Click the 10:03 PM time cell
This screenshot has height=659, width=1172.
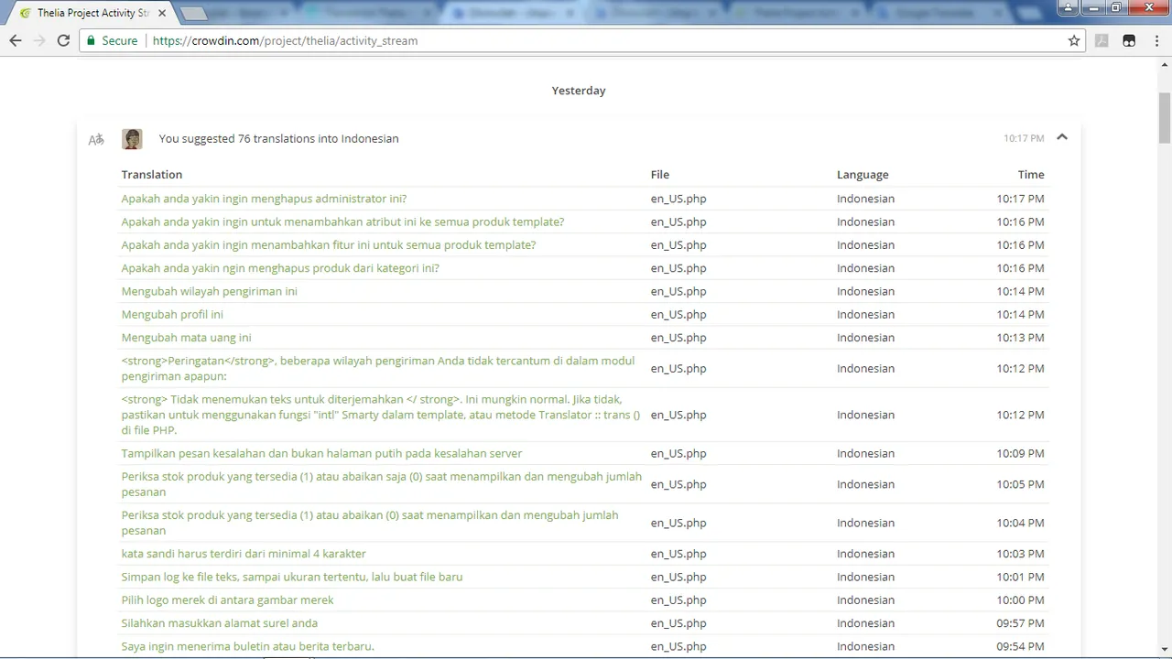pos(1020,554)
